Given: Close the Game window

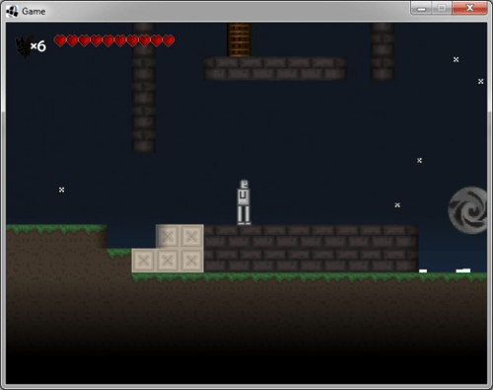Looking at the screenshot, I should [x=469, y=9].
